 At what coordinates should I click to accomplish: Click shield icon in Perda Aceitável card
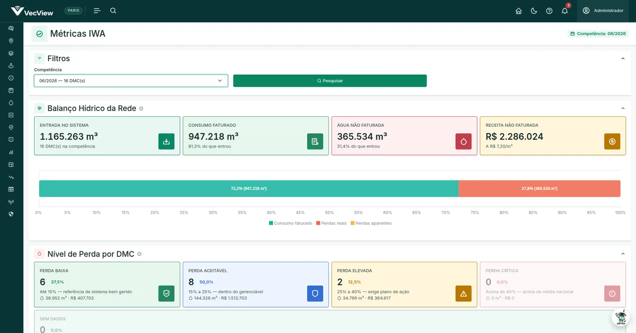[x=315, y=293]
